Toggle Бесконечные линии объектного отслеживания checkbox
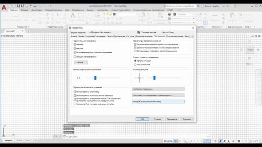This screenshot has width=262, height=147. coord(135,48)
